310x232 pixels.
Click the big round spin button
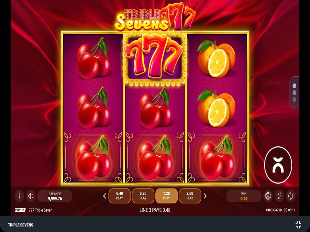[278, 165]
